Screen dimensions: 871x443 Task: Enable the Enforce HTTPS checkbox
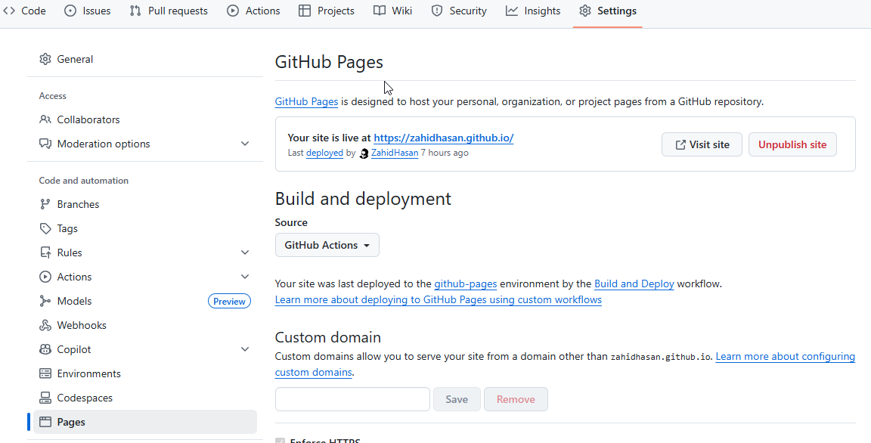pyautogui.click(x=281, y=439)
